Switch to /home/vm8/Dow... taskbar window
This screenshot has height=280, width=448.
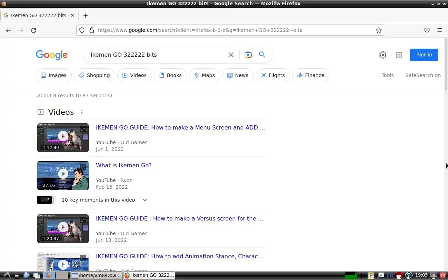point(96,275)
